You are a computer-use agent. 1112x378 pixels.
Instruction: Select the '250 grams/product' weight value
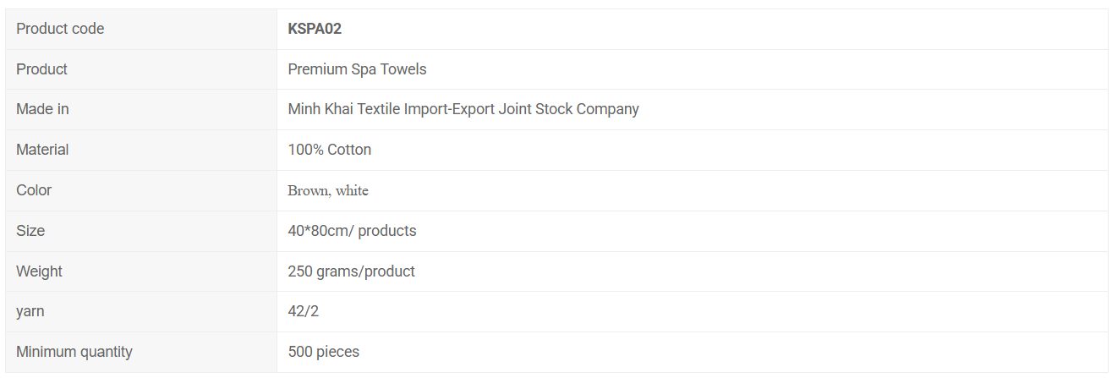point(351,271)
